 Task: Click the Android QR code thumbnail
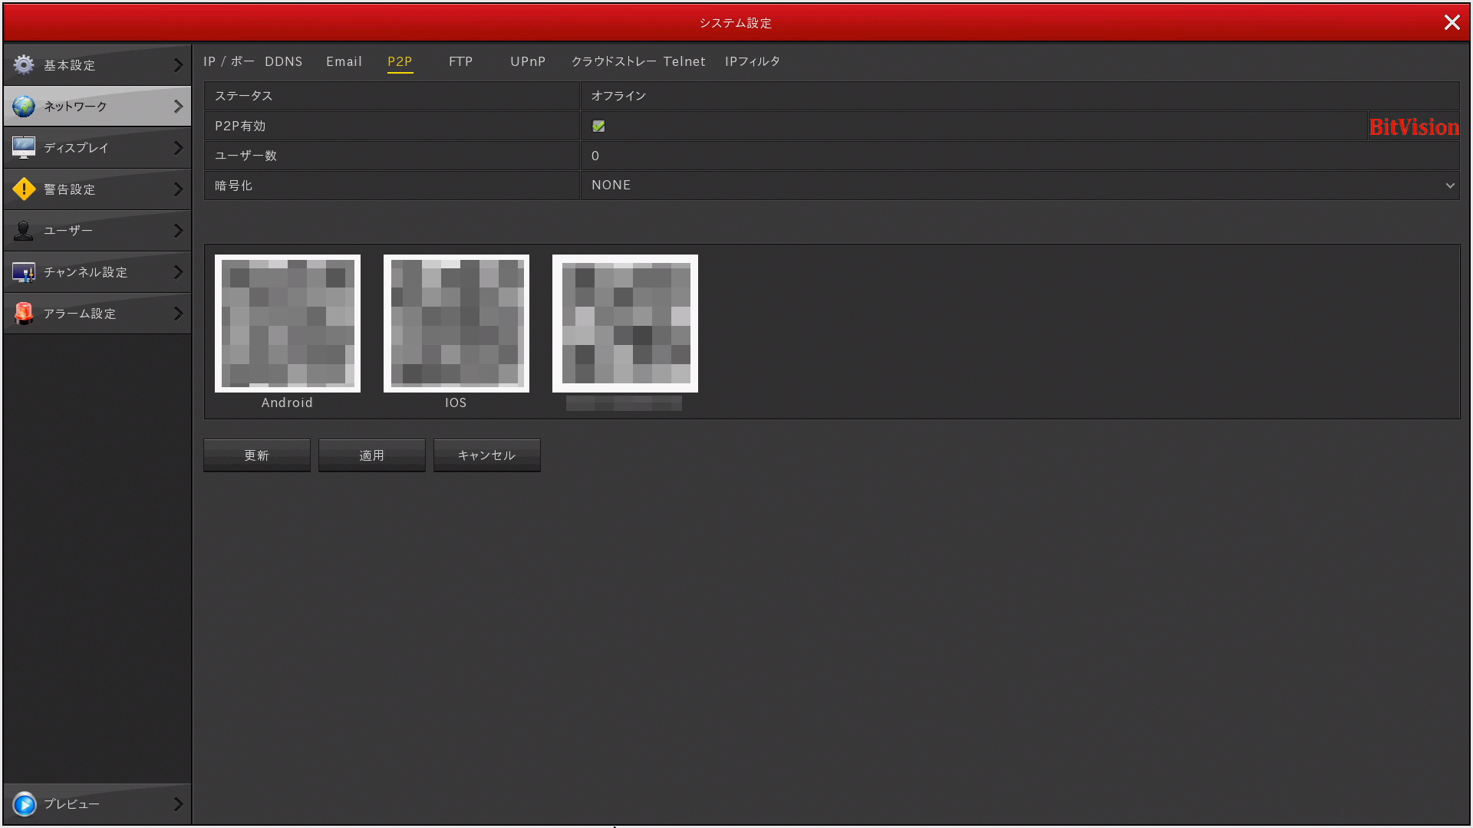coord(288,324)
